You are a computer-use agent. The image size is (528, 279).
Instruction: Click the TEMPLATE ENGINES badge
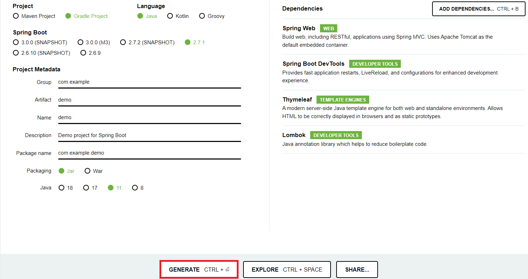343,100
